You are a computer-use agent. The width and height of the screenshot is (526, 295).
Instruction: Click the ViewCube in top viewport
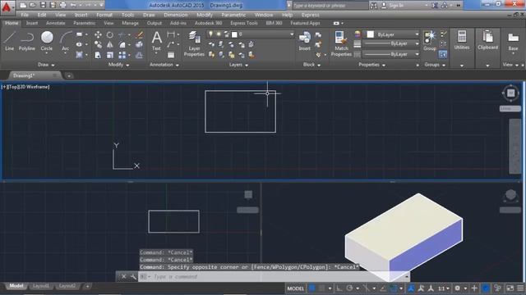click(x=510, y=93)
